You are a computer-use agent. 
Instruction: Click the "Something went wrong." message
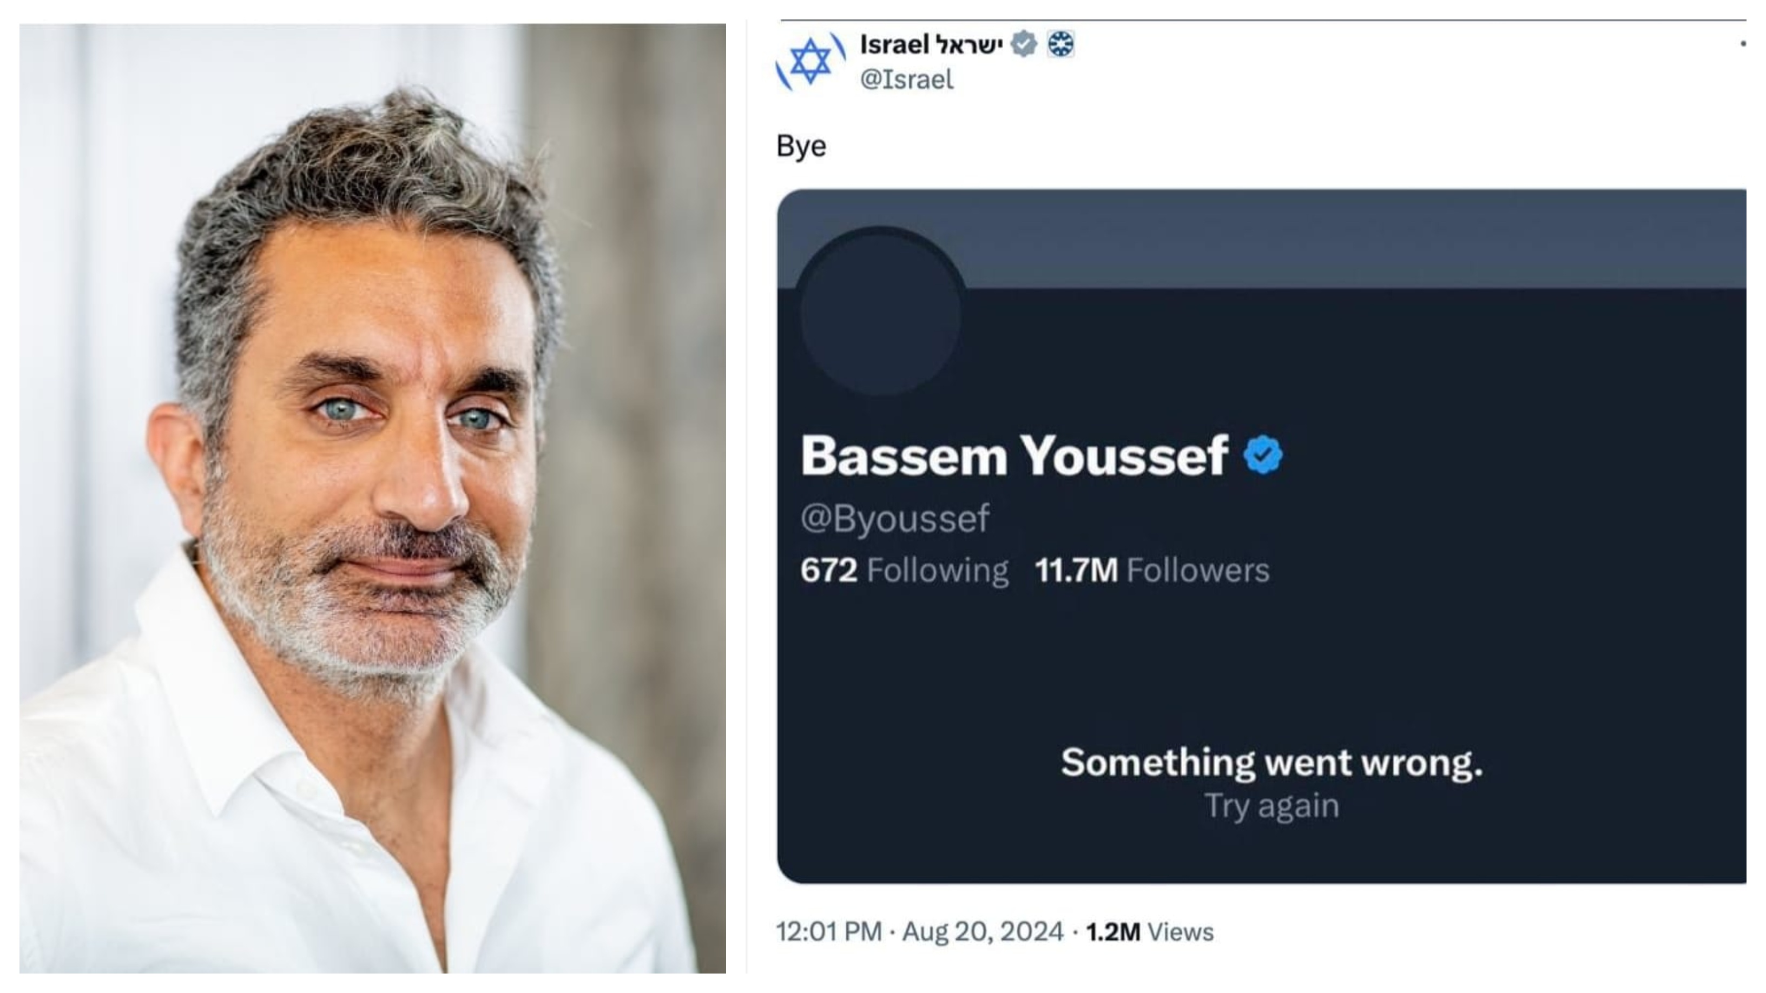(x=1271, y=763)
